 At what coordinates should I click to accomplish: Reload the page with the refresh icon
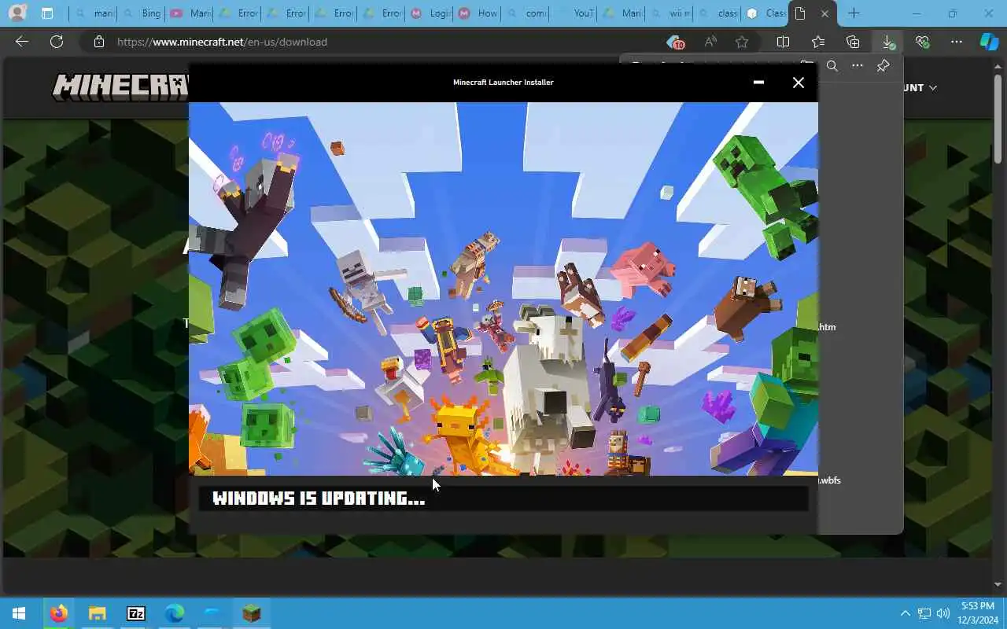pos(57,42)
